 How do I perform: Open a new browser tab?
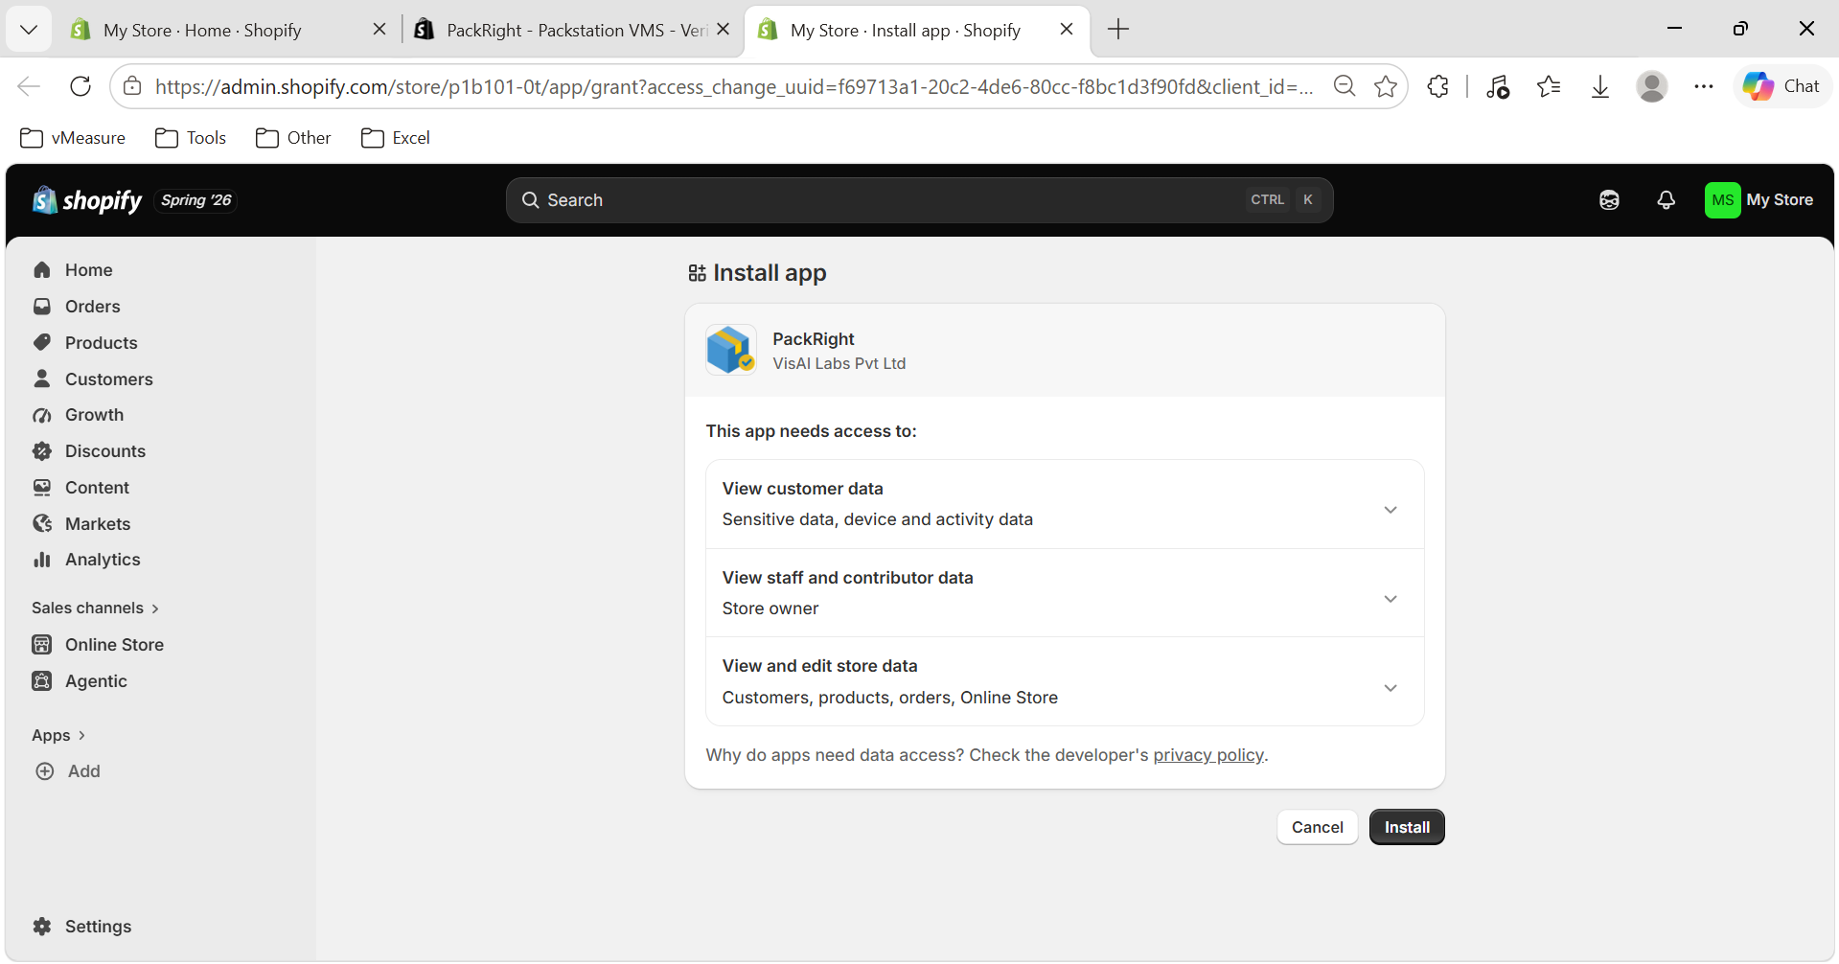(1118, 30)
